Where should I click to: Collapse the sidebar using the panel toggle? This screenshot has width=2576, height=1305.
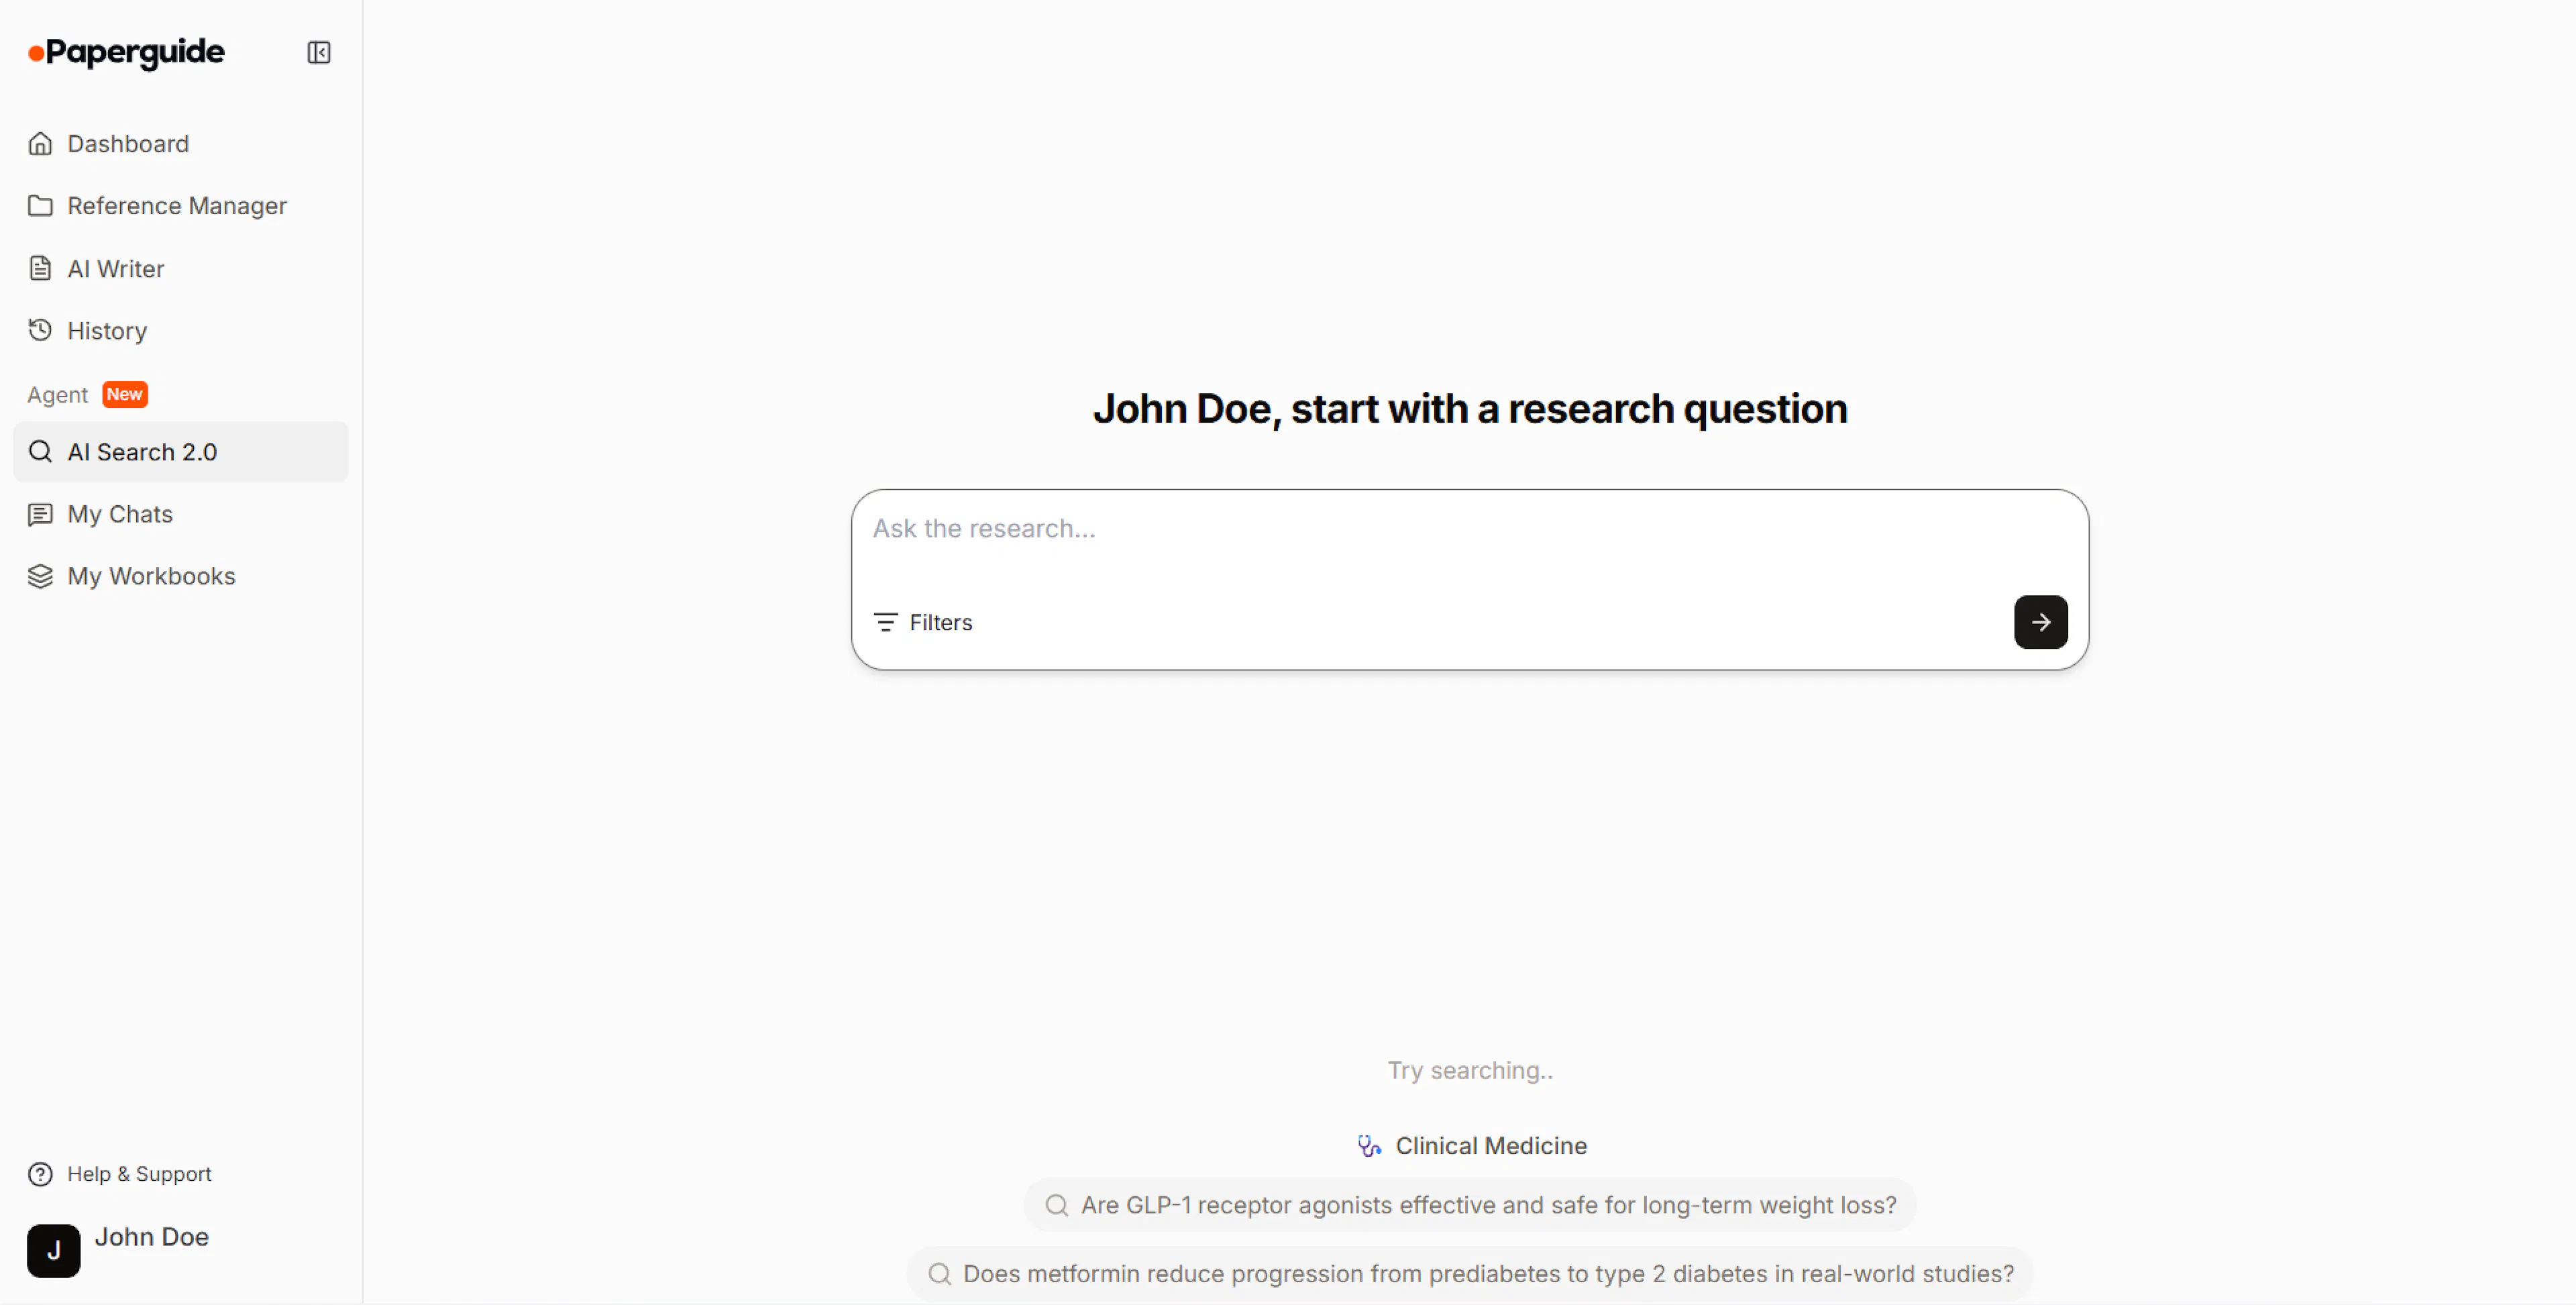pyautogui.click(x=318, y=52)
